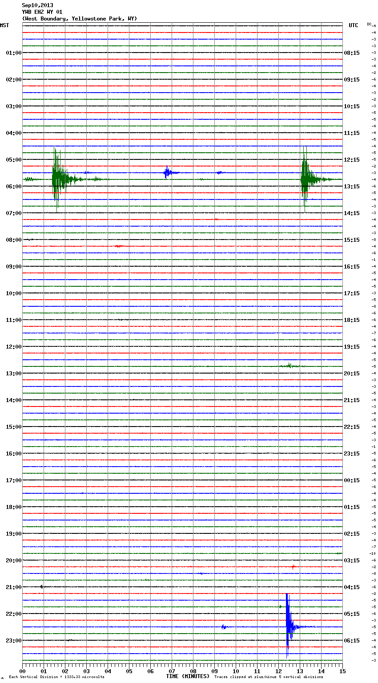Click the 06:00 MST row label

tap(14, 187)
